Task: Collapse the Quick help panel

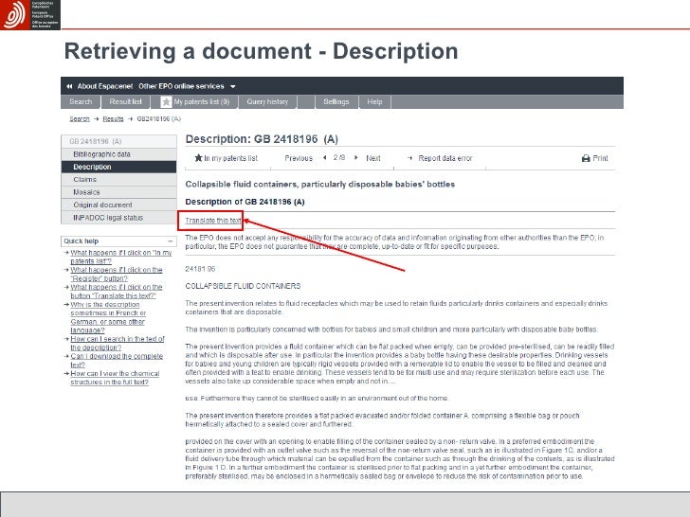Action: [171, 241]
